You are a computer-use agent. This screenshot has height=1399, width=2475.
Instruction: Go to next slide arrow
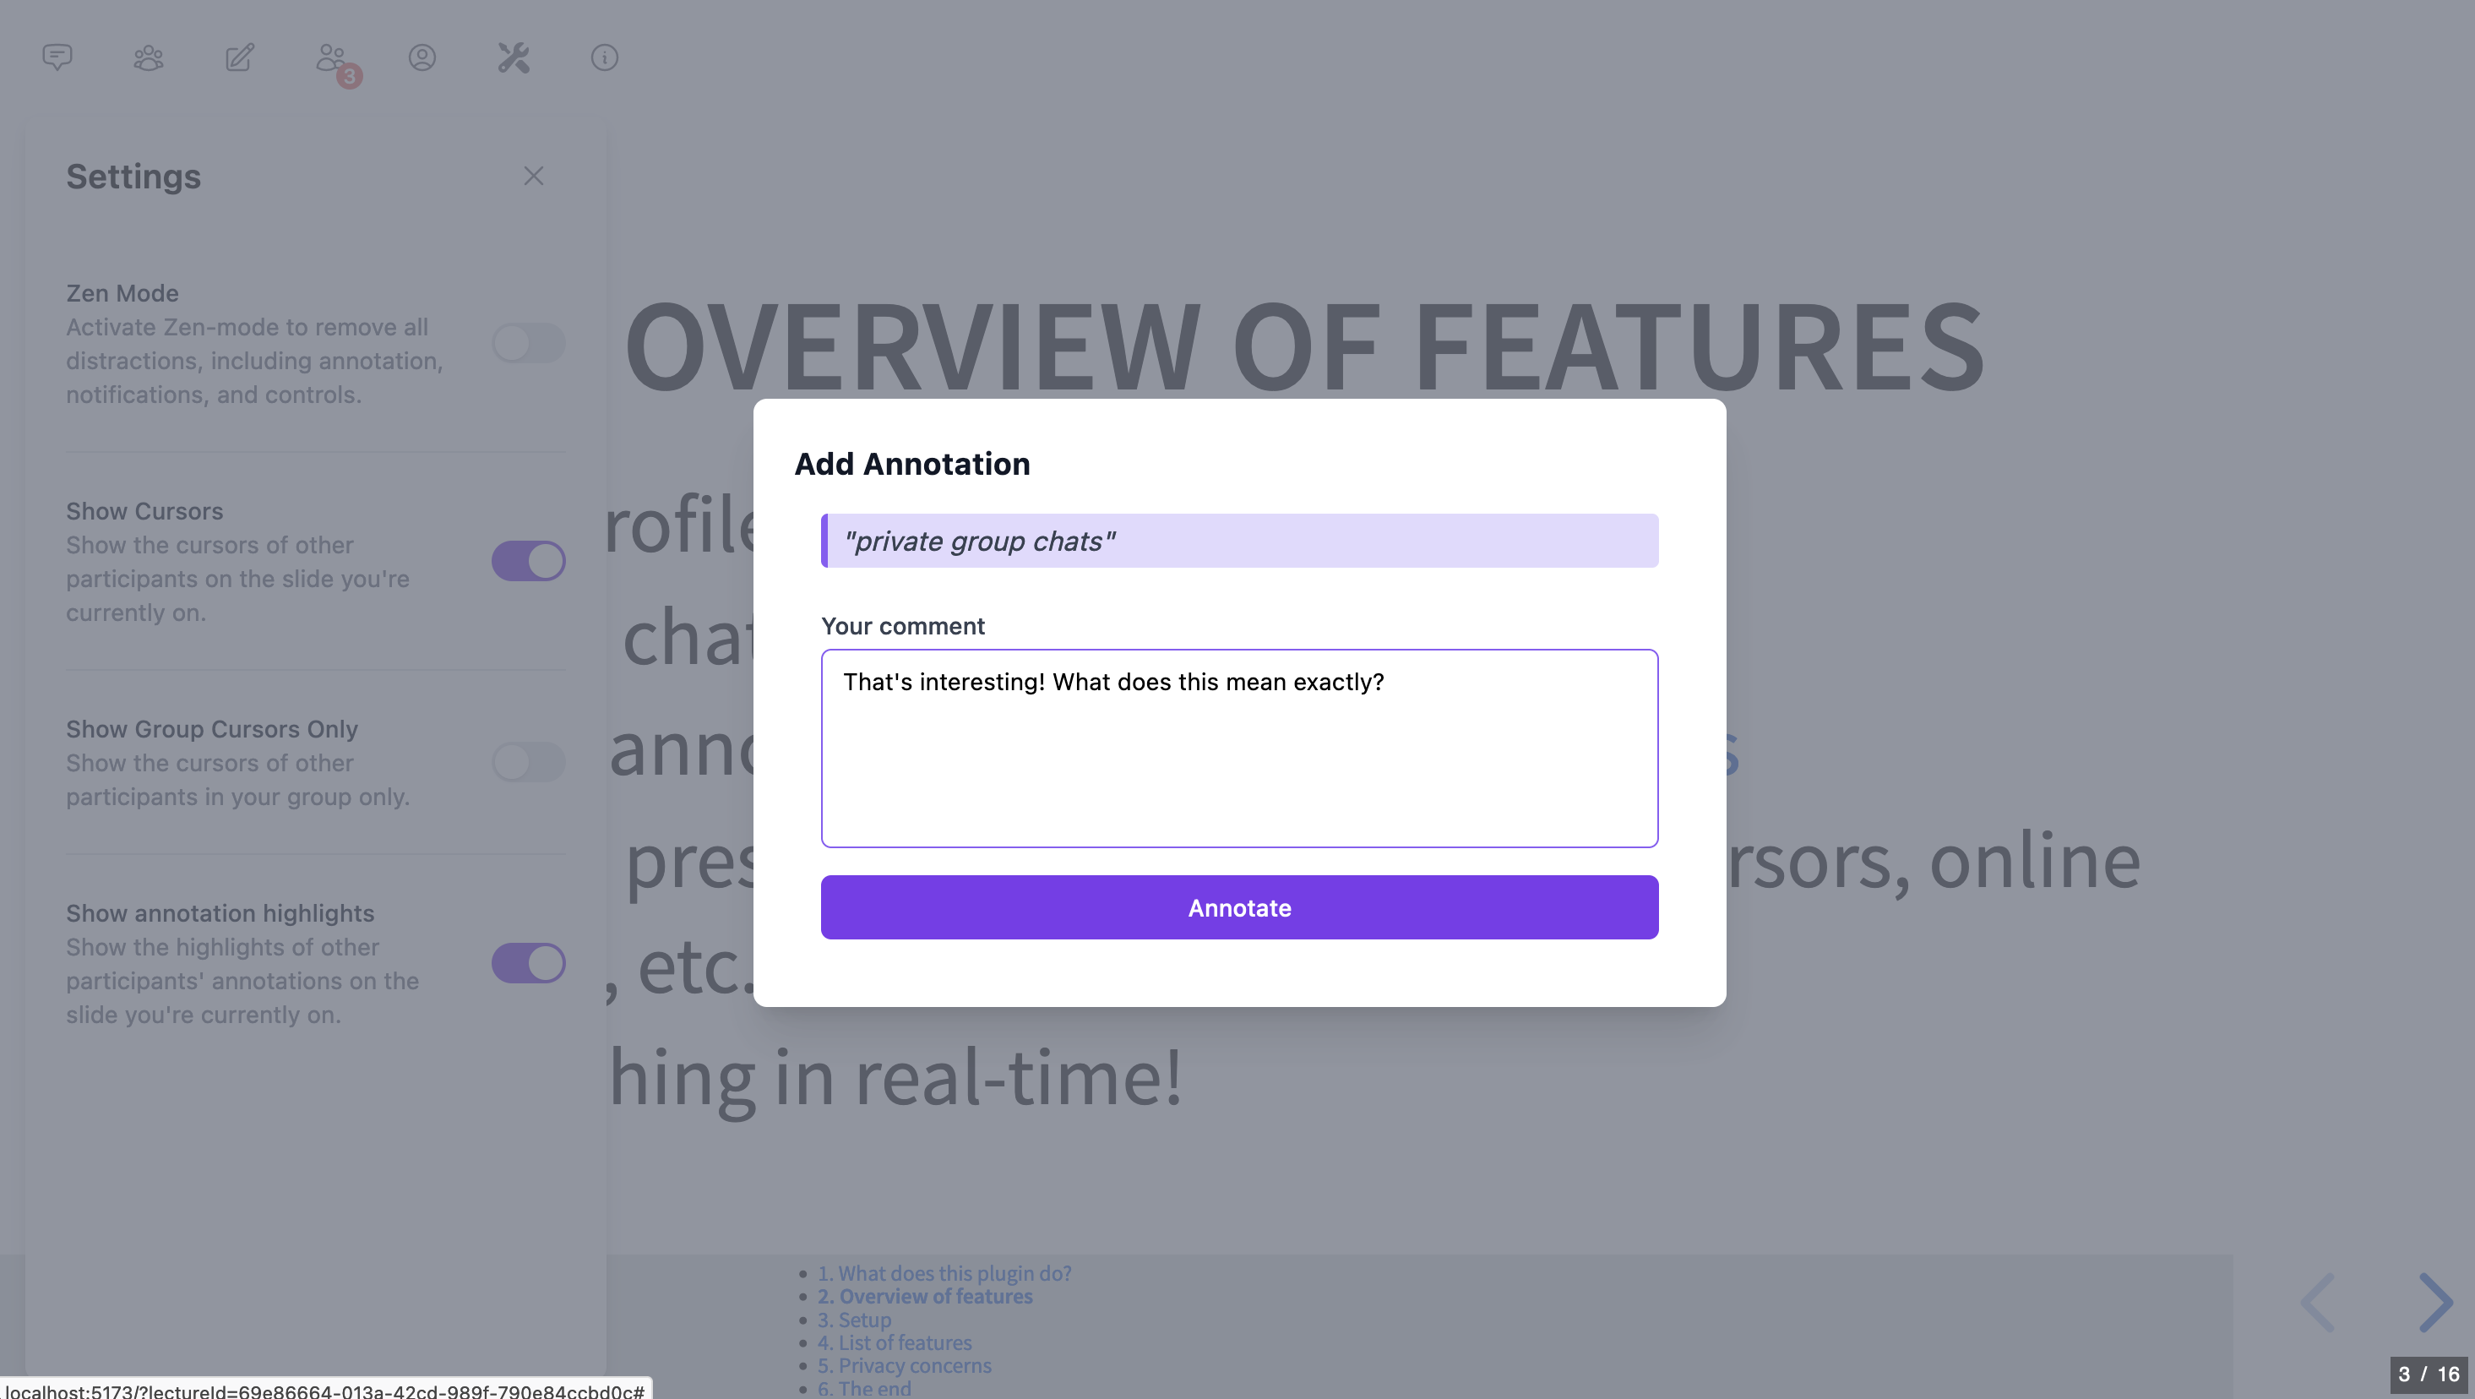coord(2434,1303)
